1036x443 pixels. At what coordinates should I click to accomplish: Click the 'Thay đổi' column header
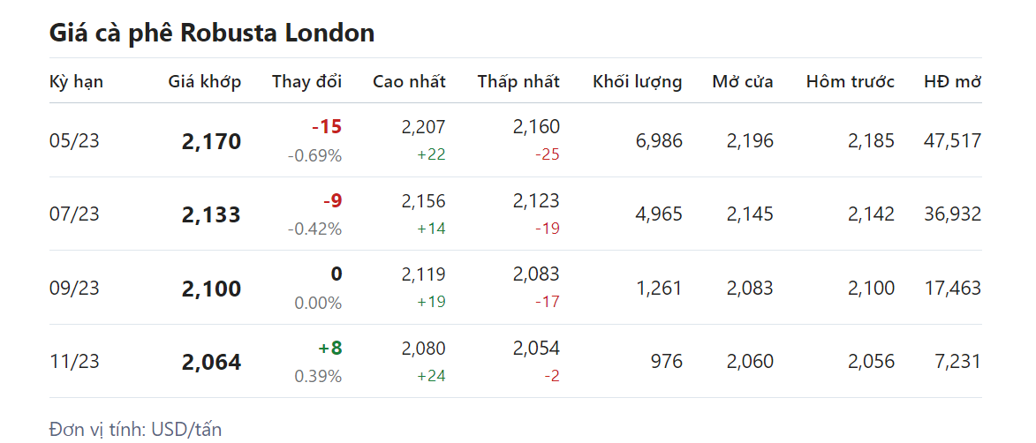pos(306,81)
